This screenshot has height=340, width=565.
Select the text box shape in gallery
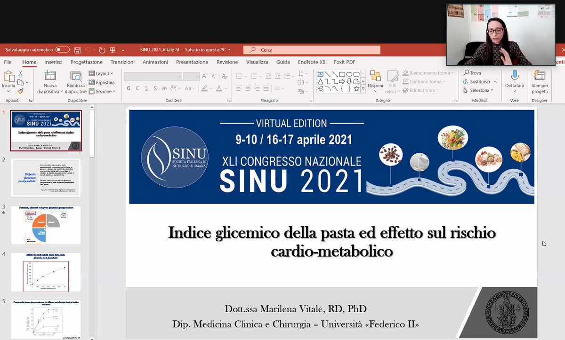point(320,74)
